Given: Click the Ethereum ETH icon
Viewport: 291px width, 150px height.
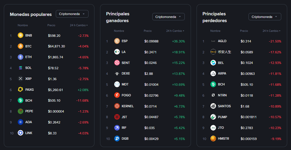Looking at the screenshot, I should (20, 57).
